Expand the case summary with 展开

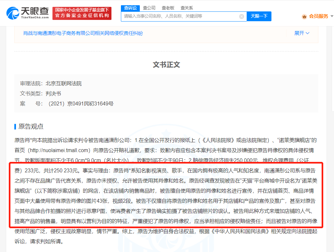pos(302,33)
